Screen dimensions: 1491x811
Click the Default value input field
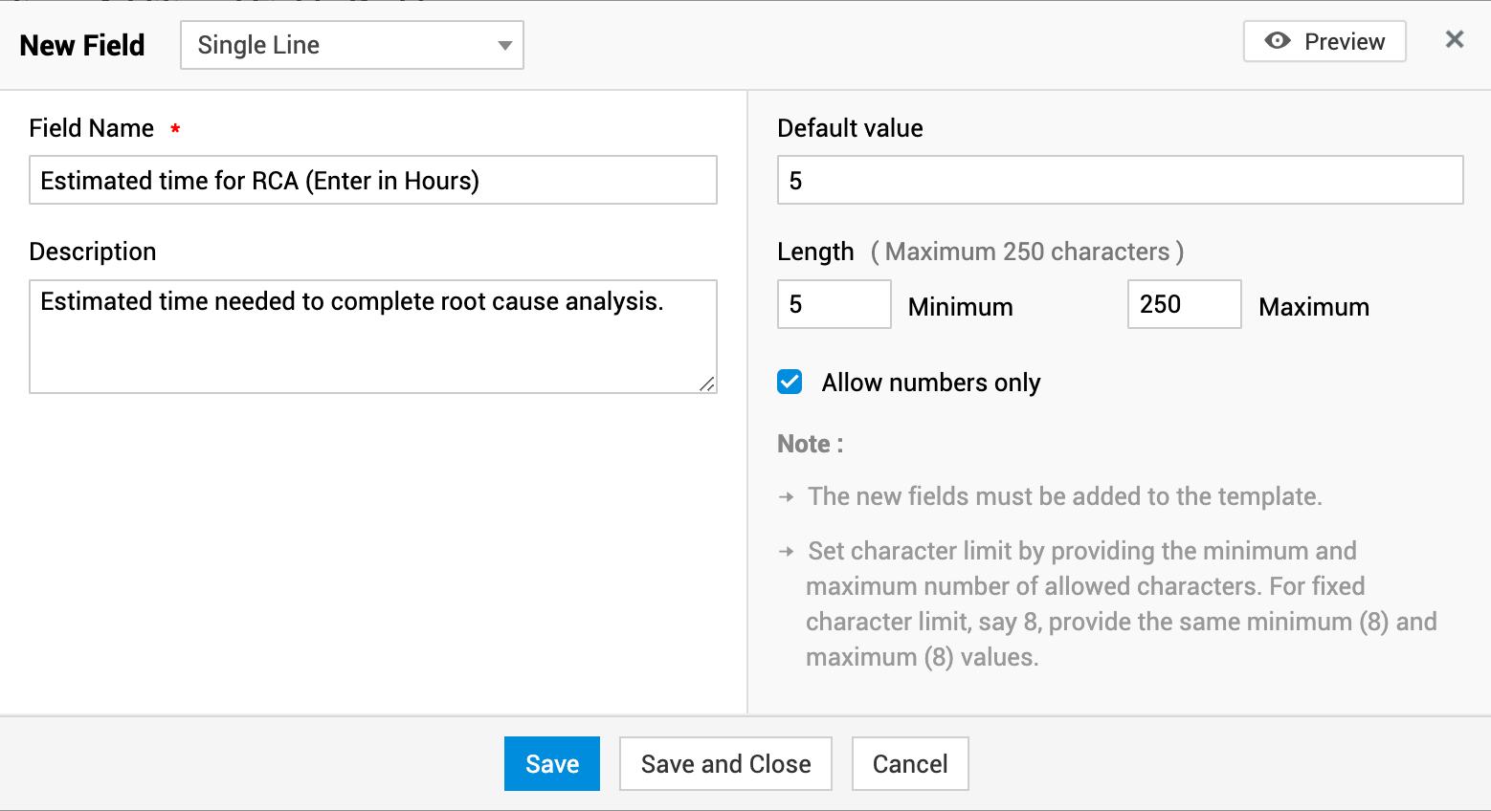1120,180
